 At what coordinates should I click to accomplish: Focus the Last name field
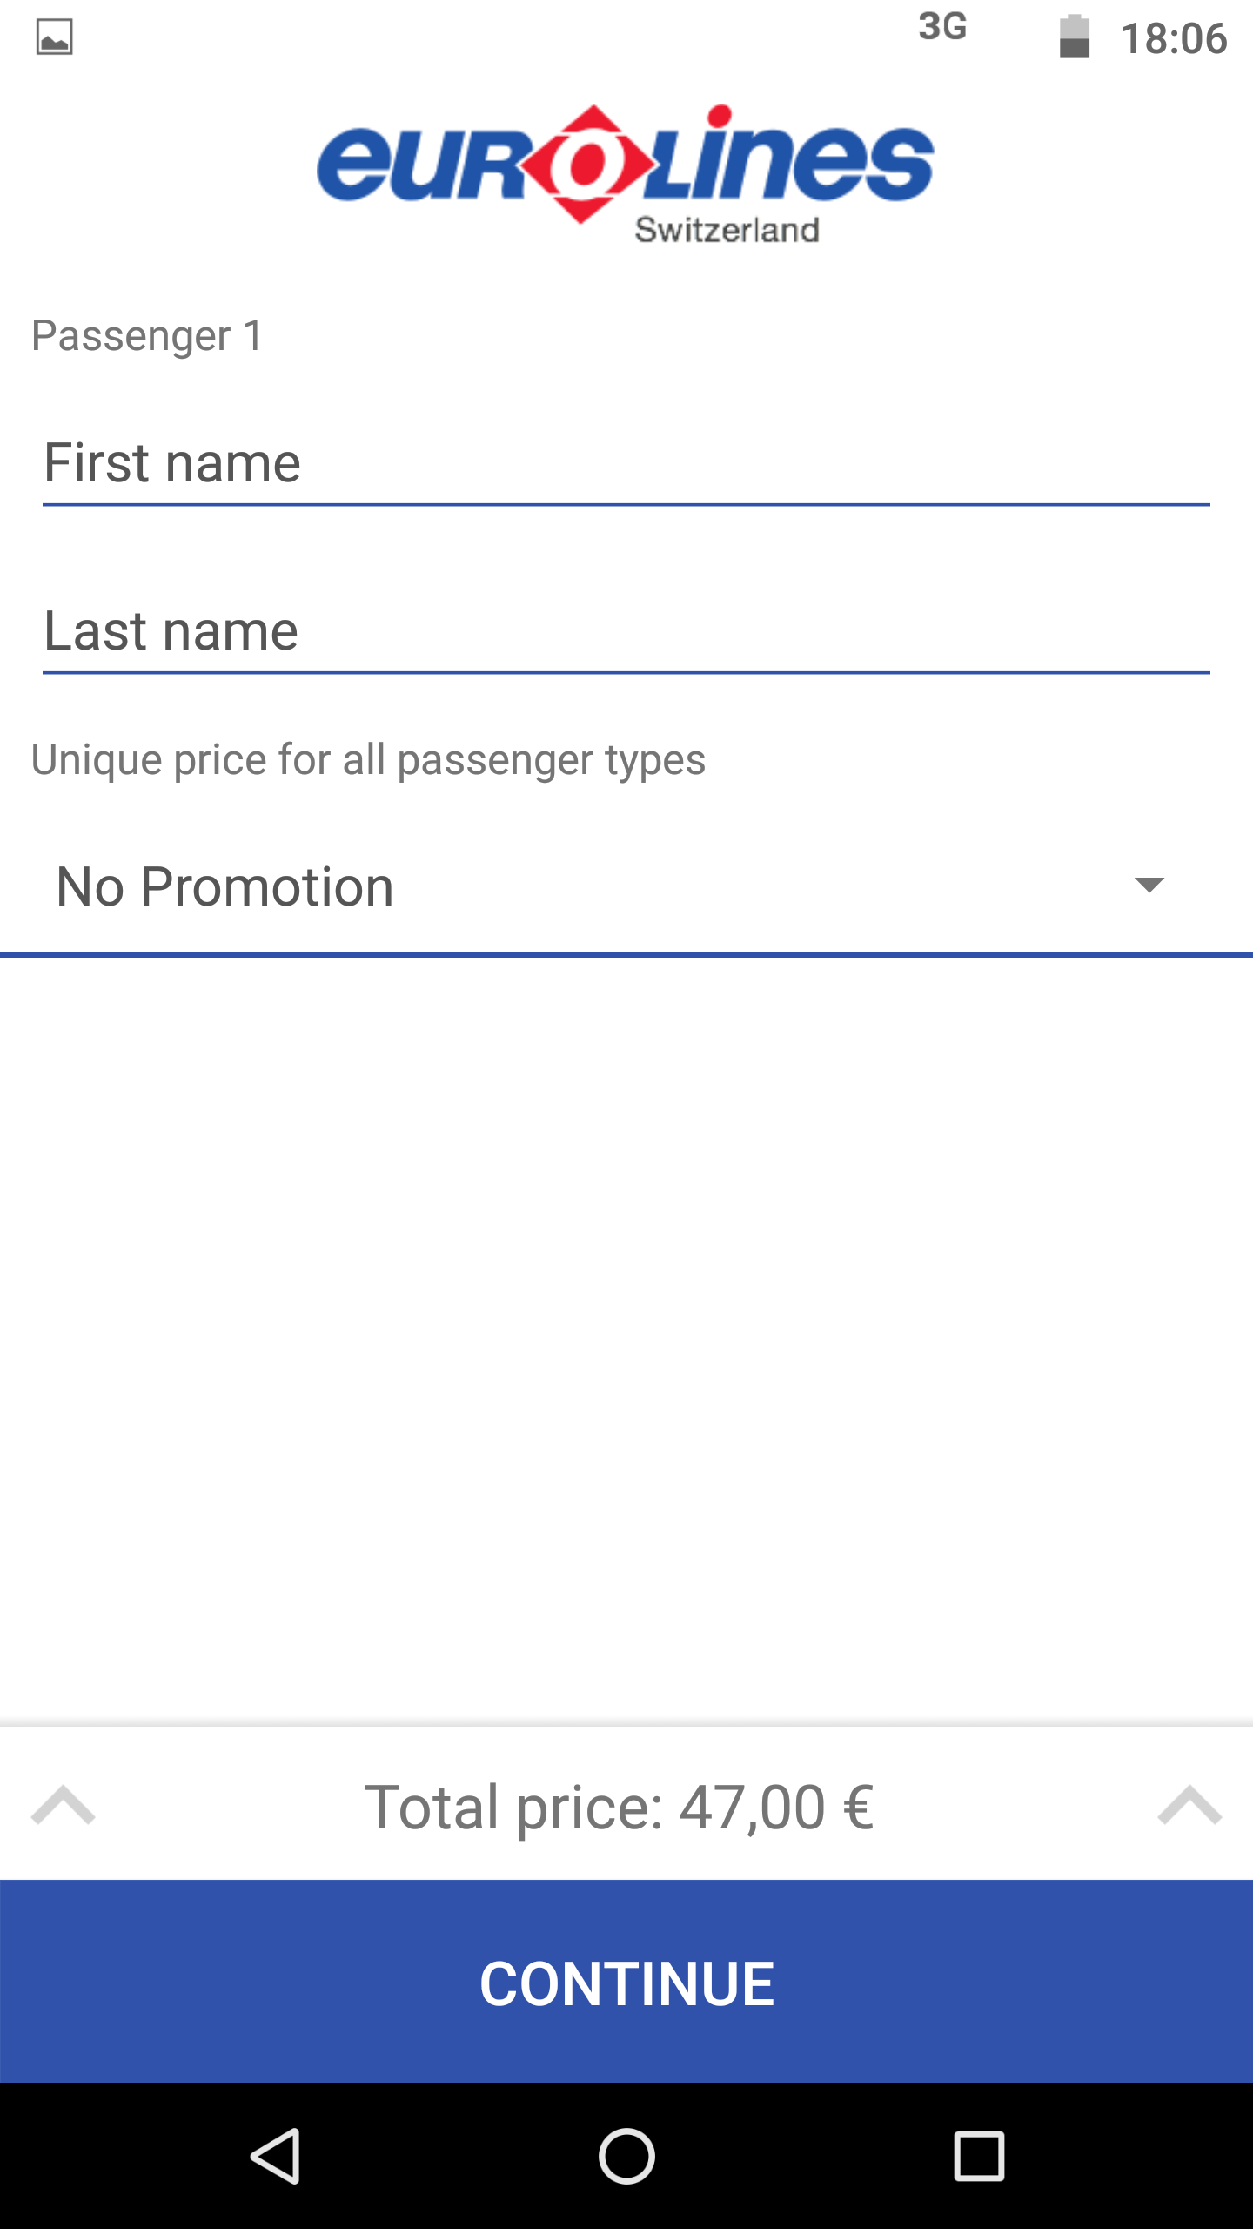pyautogui.click(x=626, y=631)
